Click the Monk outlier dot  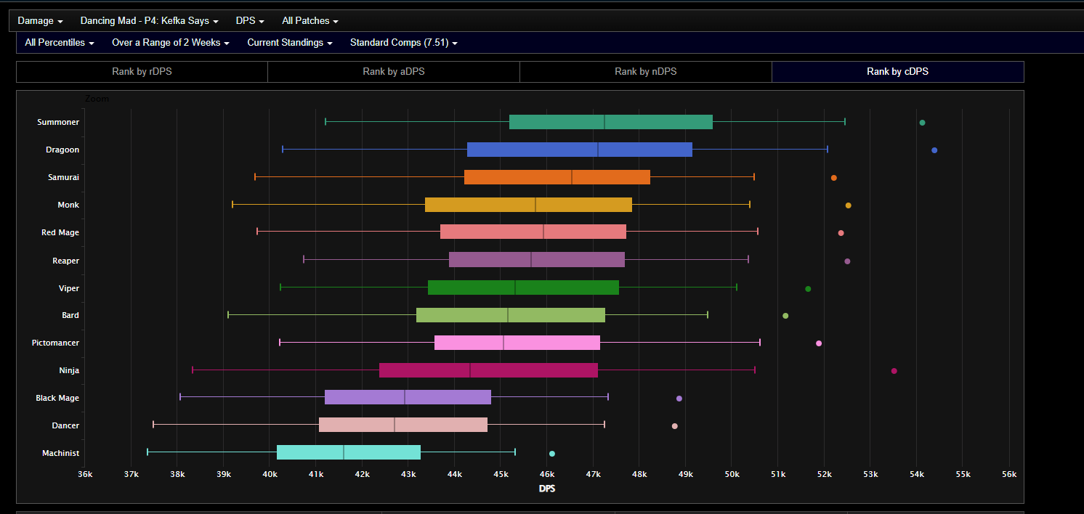point(848,205)
